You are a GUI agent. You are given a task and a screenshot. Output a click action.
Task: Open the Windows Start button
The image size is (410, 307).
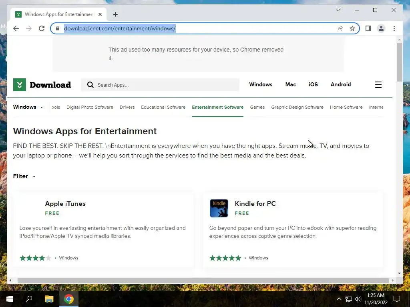pos(10,299)
